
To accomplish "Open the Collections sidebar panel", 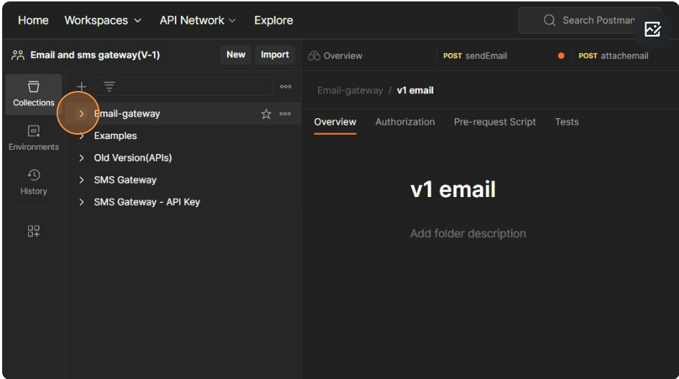I will point(34,94).
